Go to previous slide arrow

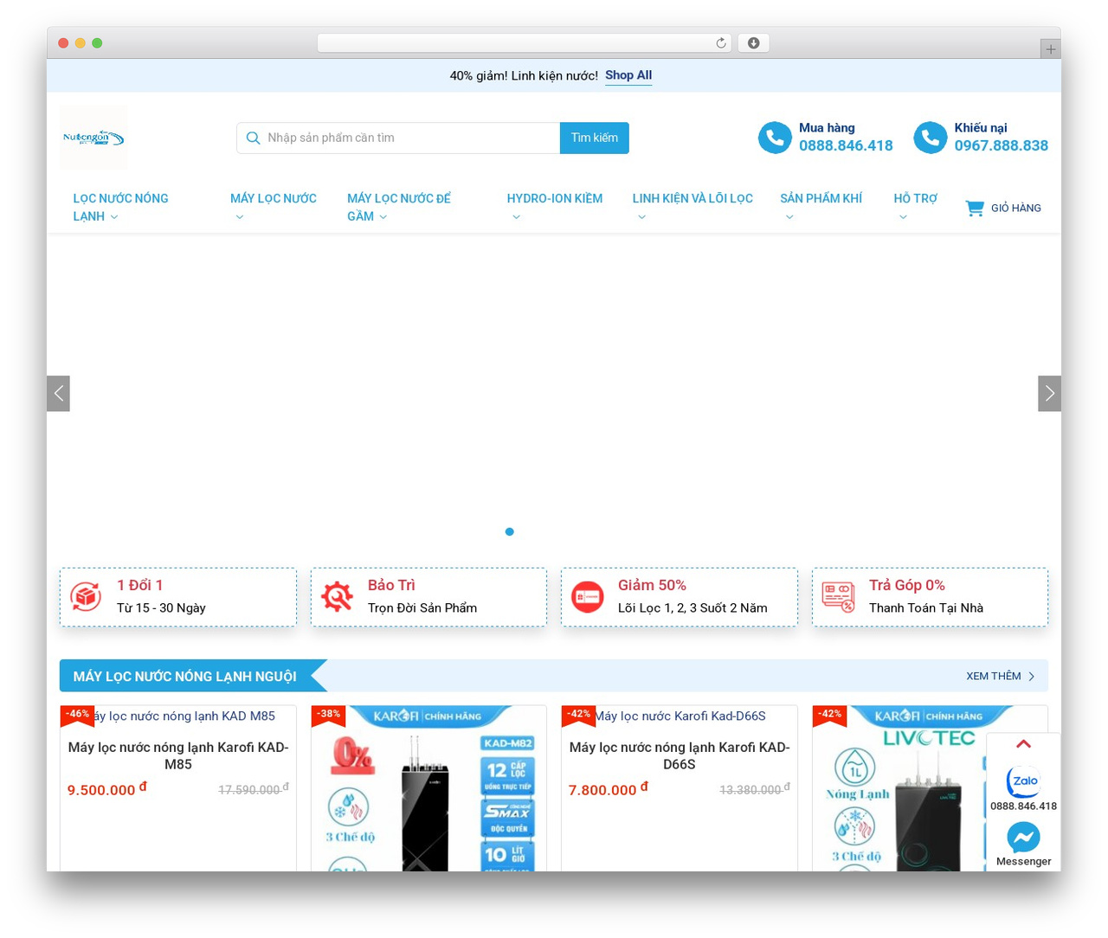click(x=58, y=394)
